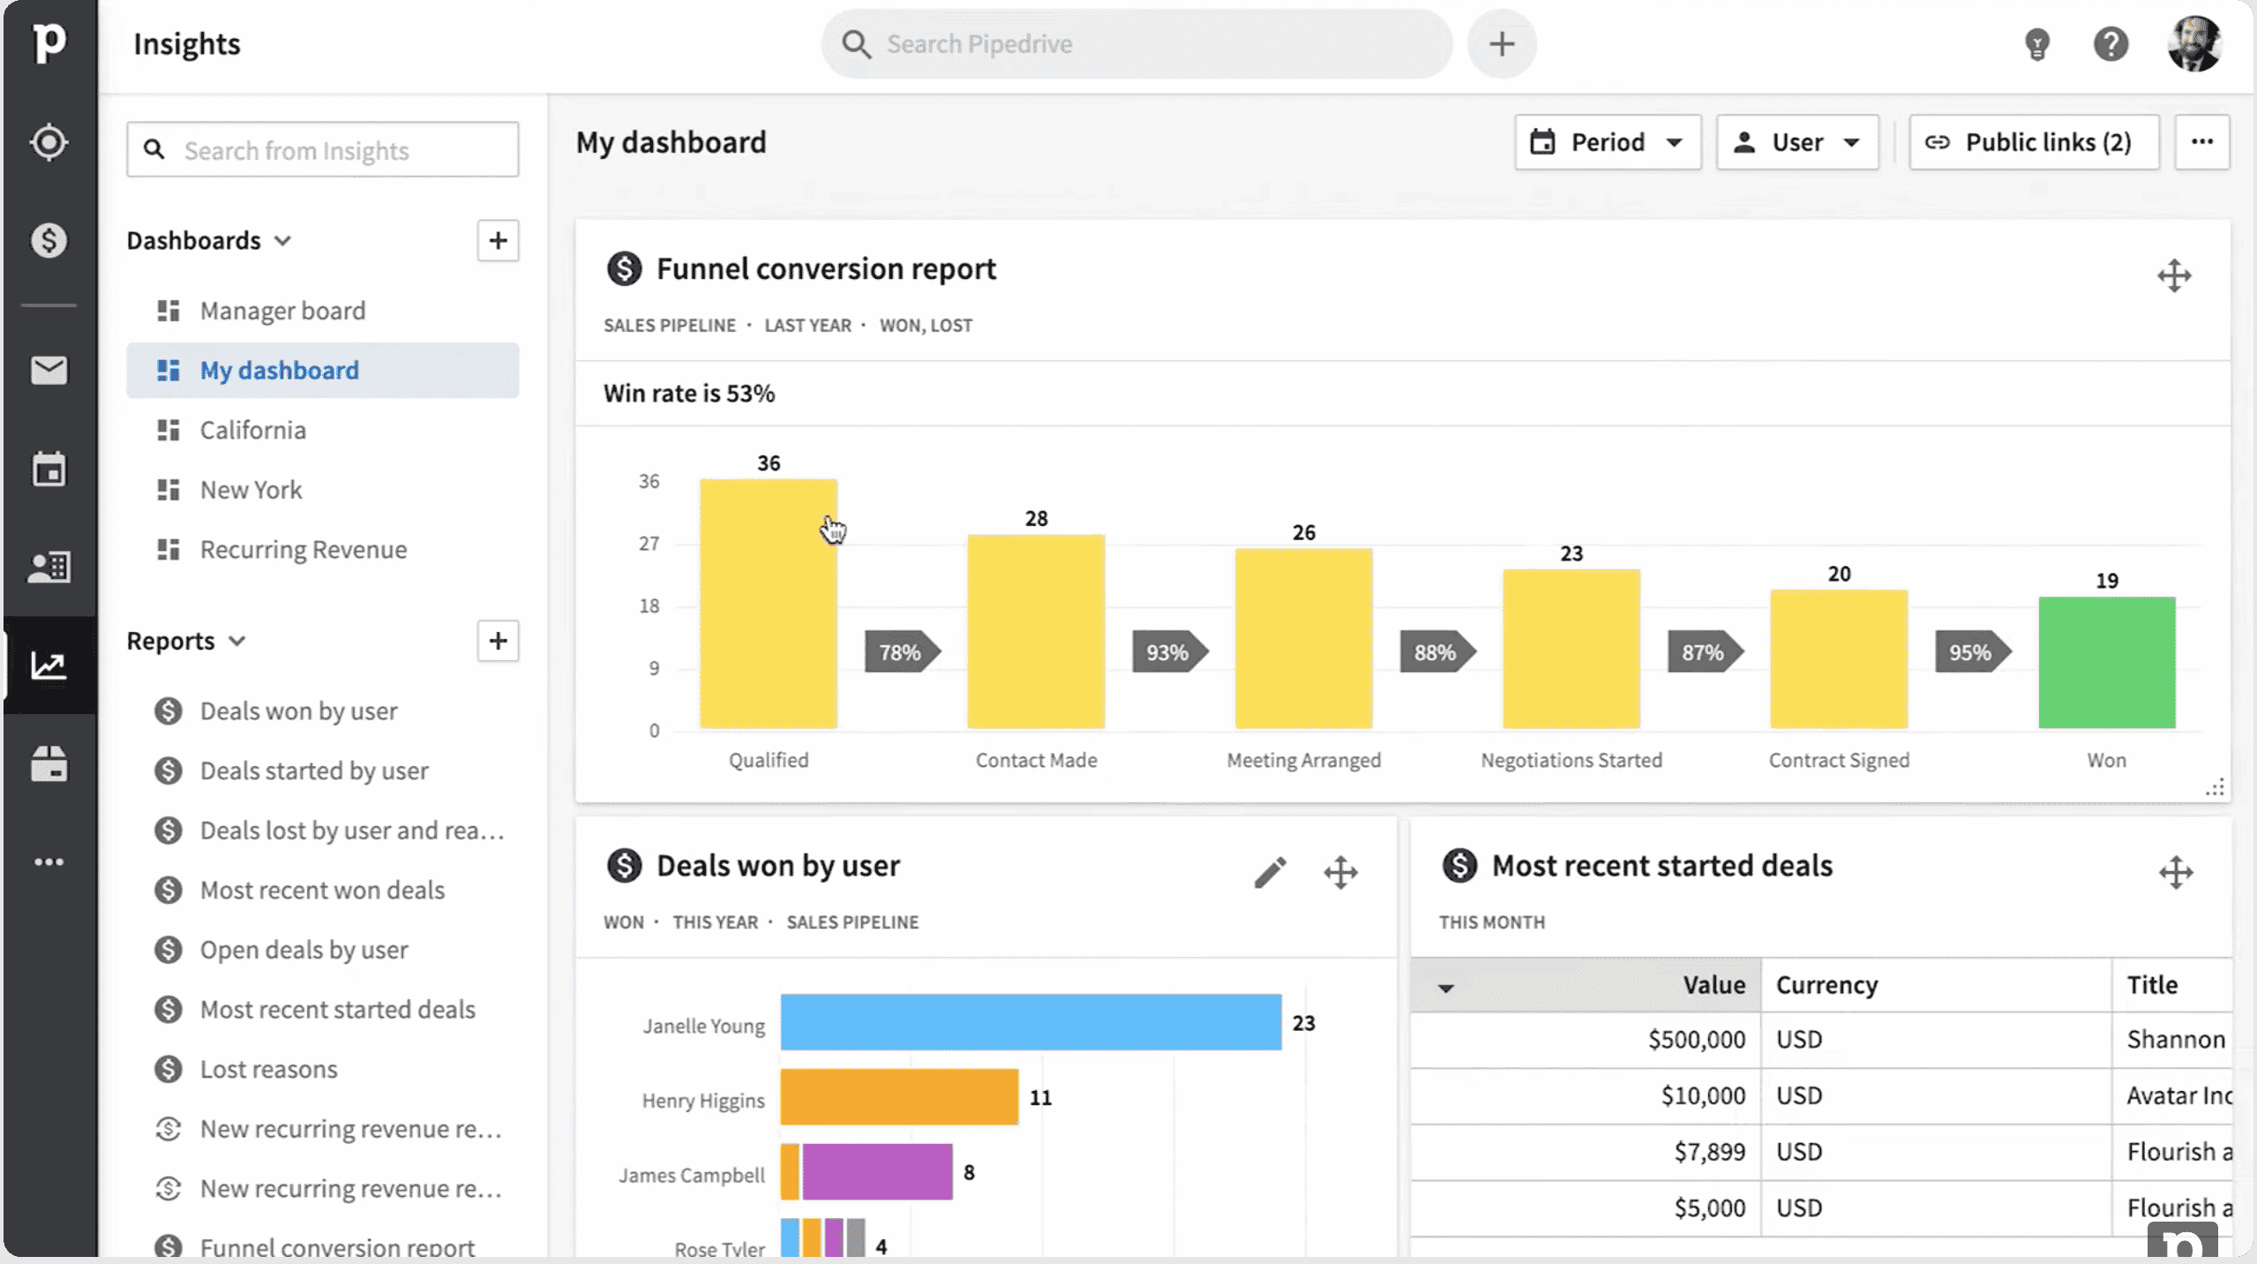Click Add new dashboard plus button

click(x=496, y=240)
